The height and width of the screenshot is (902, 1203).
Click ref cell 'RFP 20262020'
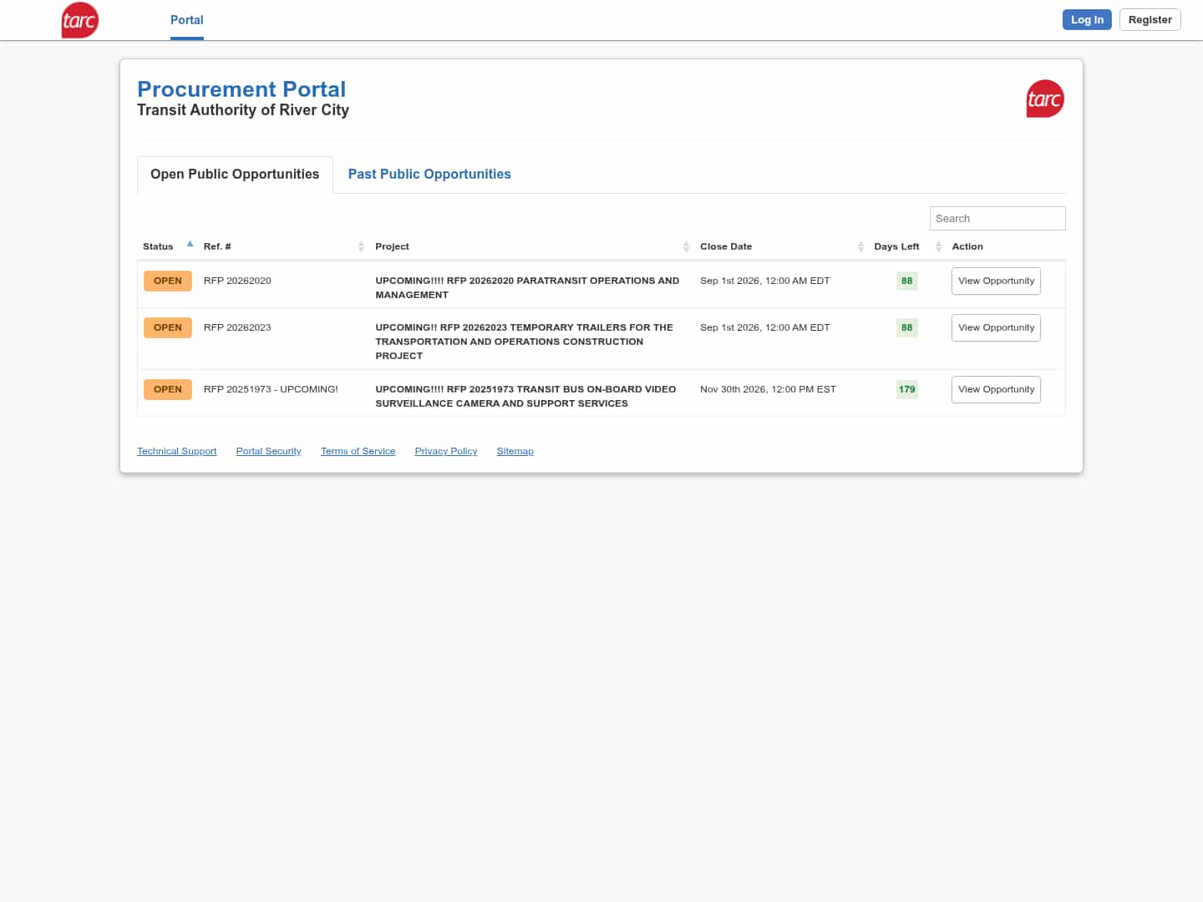point(237,281)
